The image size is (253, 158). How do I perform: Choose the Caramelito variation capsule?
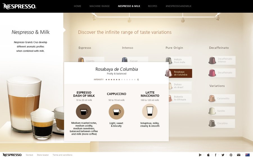(222, 99)
